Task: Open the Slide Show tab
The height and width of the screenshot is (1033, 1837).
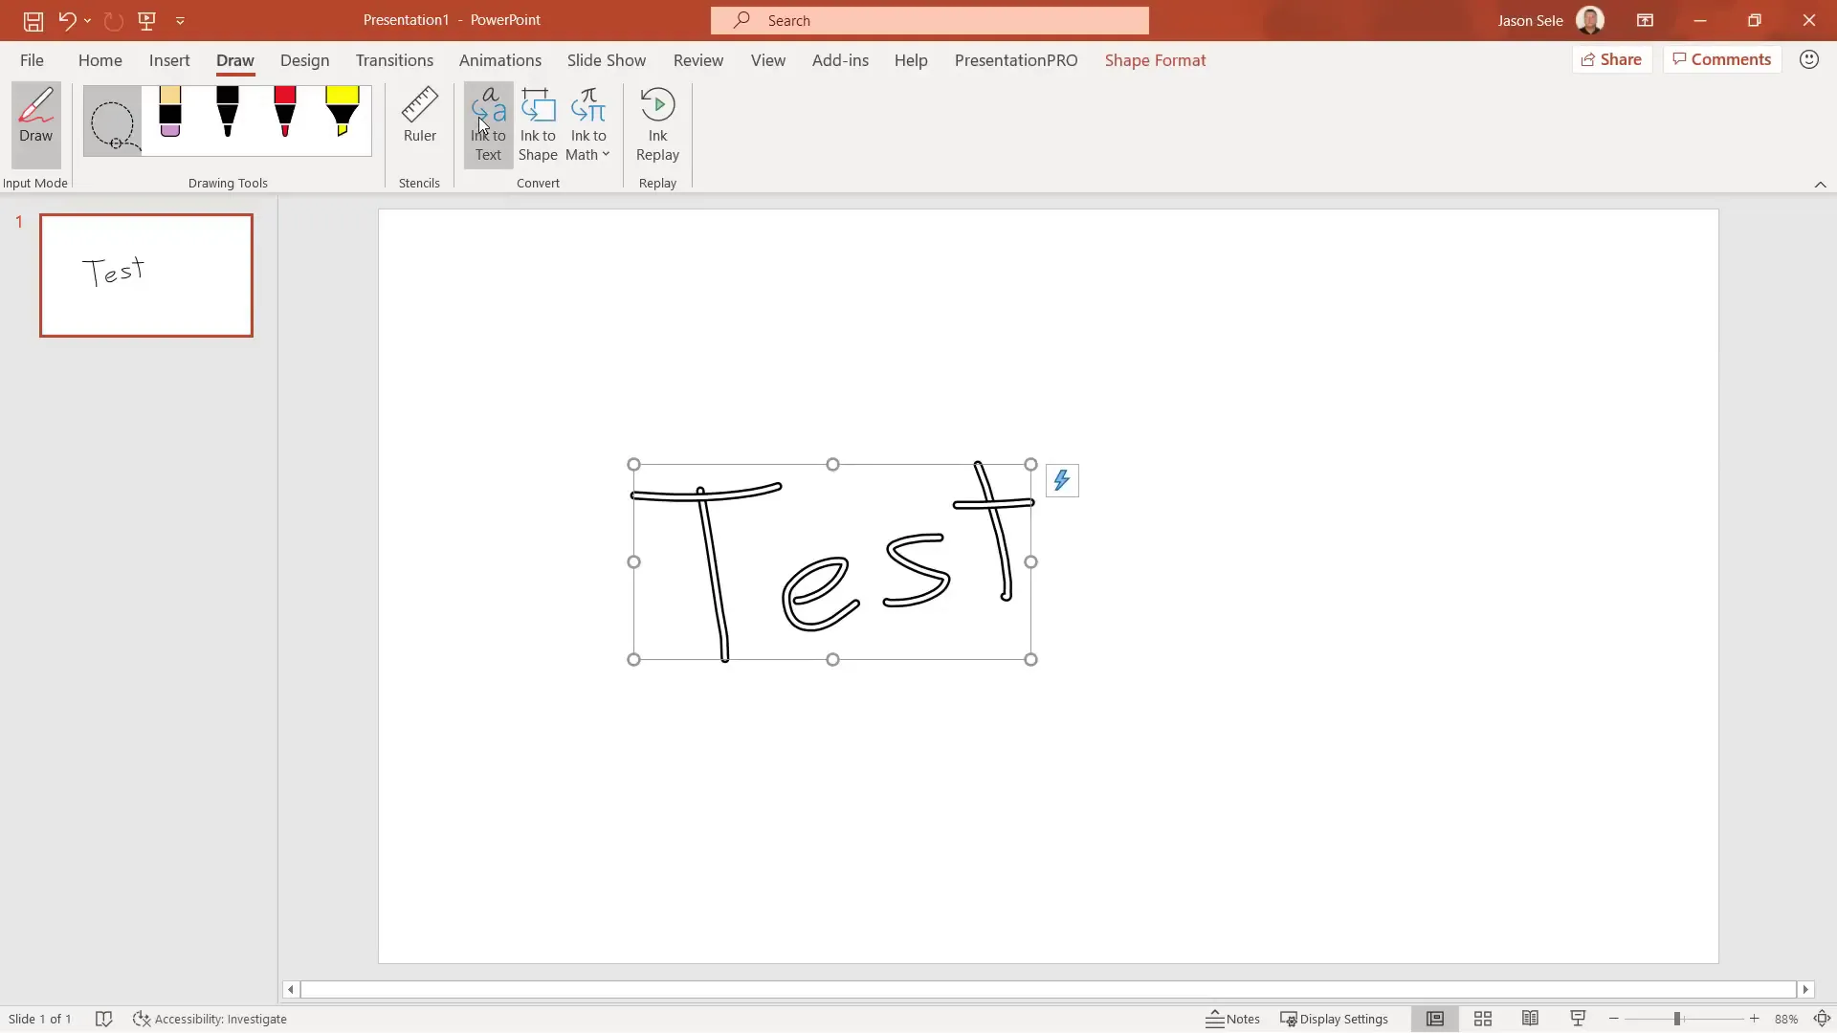Action: pyautogui.click(x=606, y=60)
